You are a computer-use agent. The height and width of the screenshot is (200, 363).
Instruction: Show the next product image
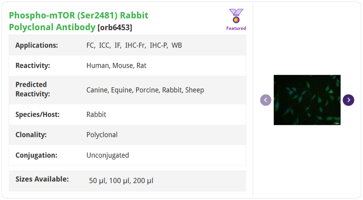tap(348, 100)
